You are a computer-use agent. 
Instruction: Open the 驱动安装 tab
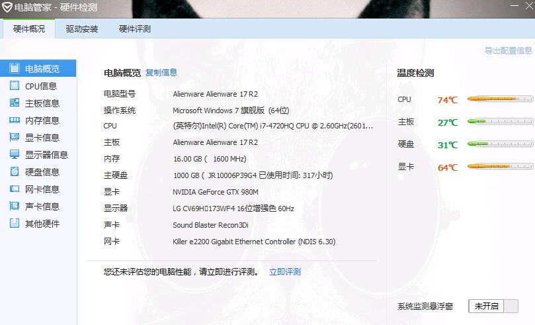tap(82, 28)
